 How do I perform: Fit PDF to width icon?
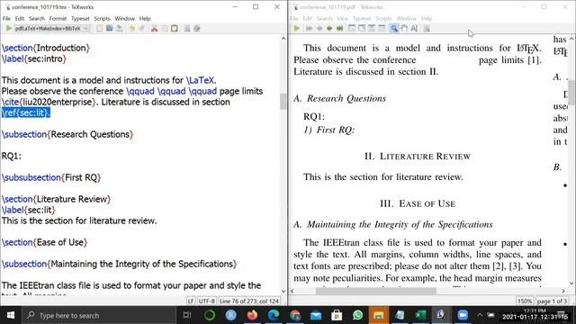[x=362, y=28]
